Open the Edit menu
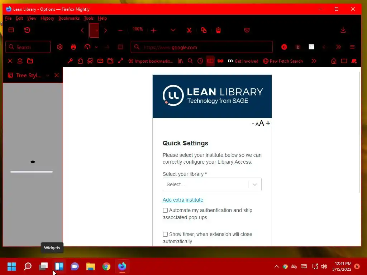 (19, 18)
